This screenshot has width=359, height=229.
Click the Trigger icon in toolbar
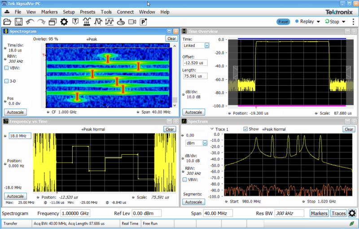pos(75,22)
